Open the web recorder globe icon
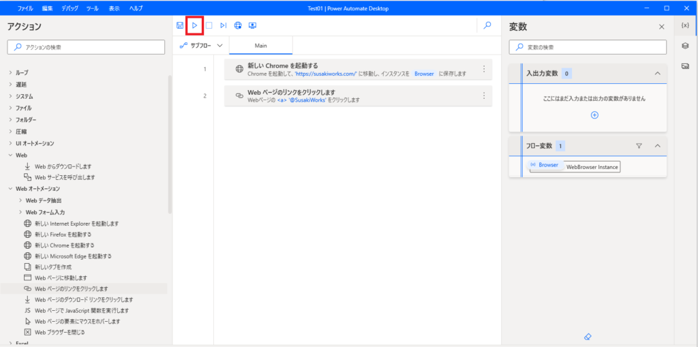Viewport: 698px width, 347px height. [x=238, y=26]
